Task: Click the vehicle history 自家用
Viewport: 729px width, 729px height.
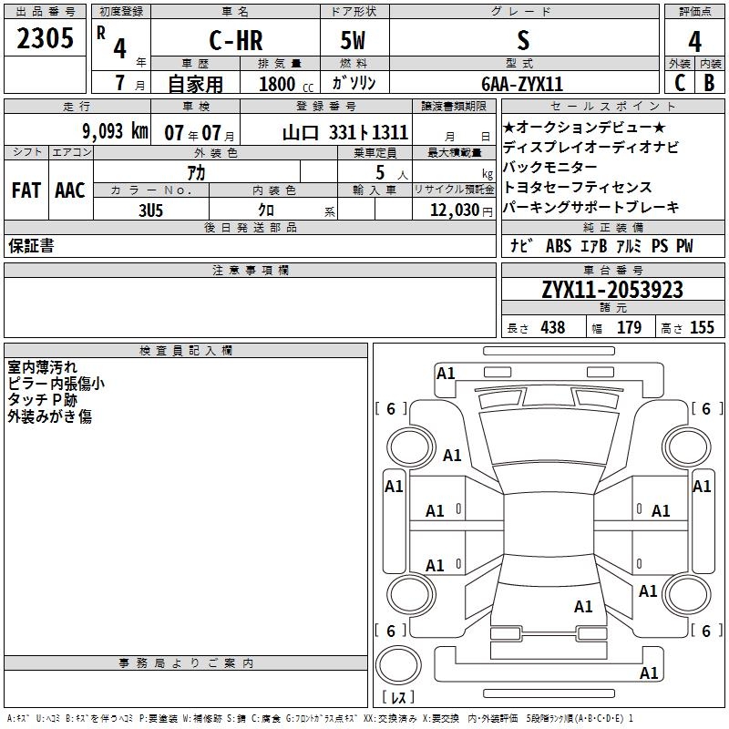Action: [x=195, y=84]
